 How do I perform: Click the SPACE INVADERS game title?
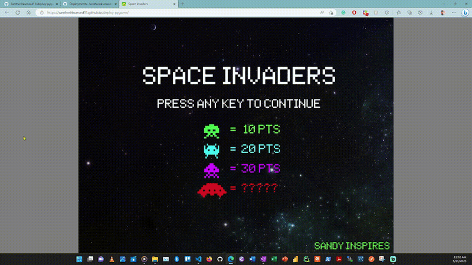click(x=239, y=76)
